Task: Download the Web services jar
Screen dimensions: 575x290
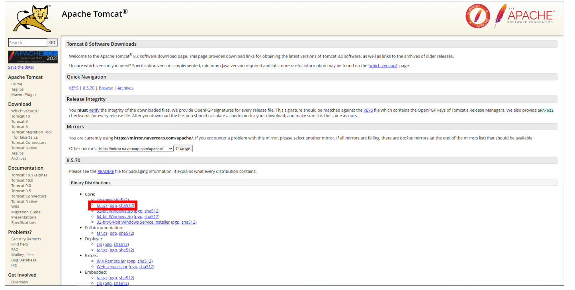Action: [x=112, y=267]
